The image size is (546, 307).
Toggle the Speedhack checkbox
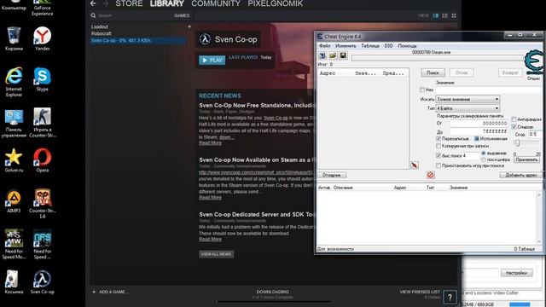[x=514, y=127]
